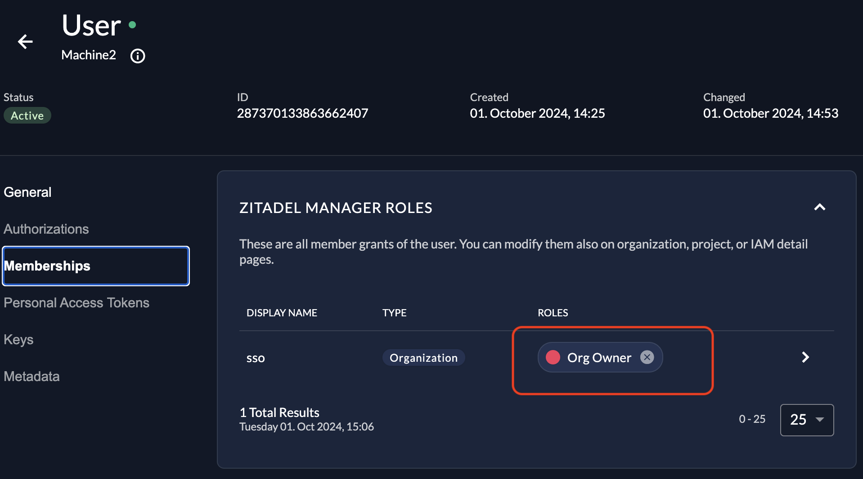Open the Keys section
This screenshot has width=863, height=479.
point(18,340)
